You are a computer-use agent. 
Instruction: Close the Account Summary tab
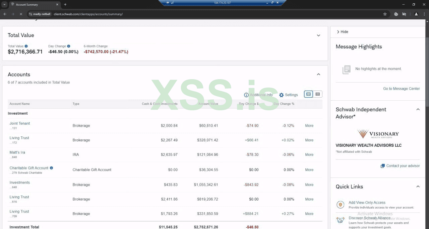pyautogui.click(x=57, y=5)
